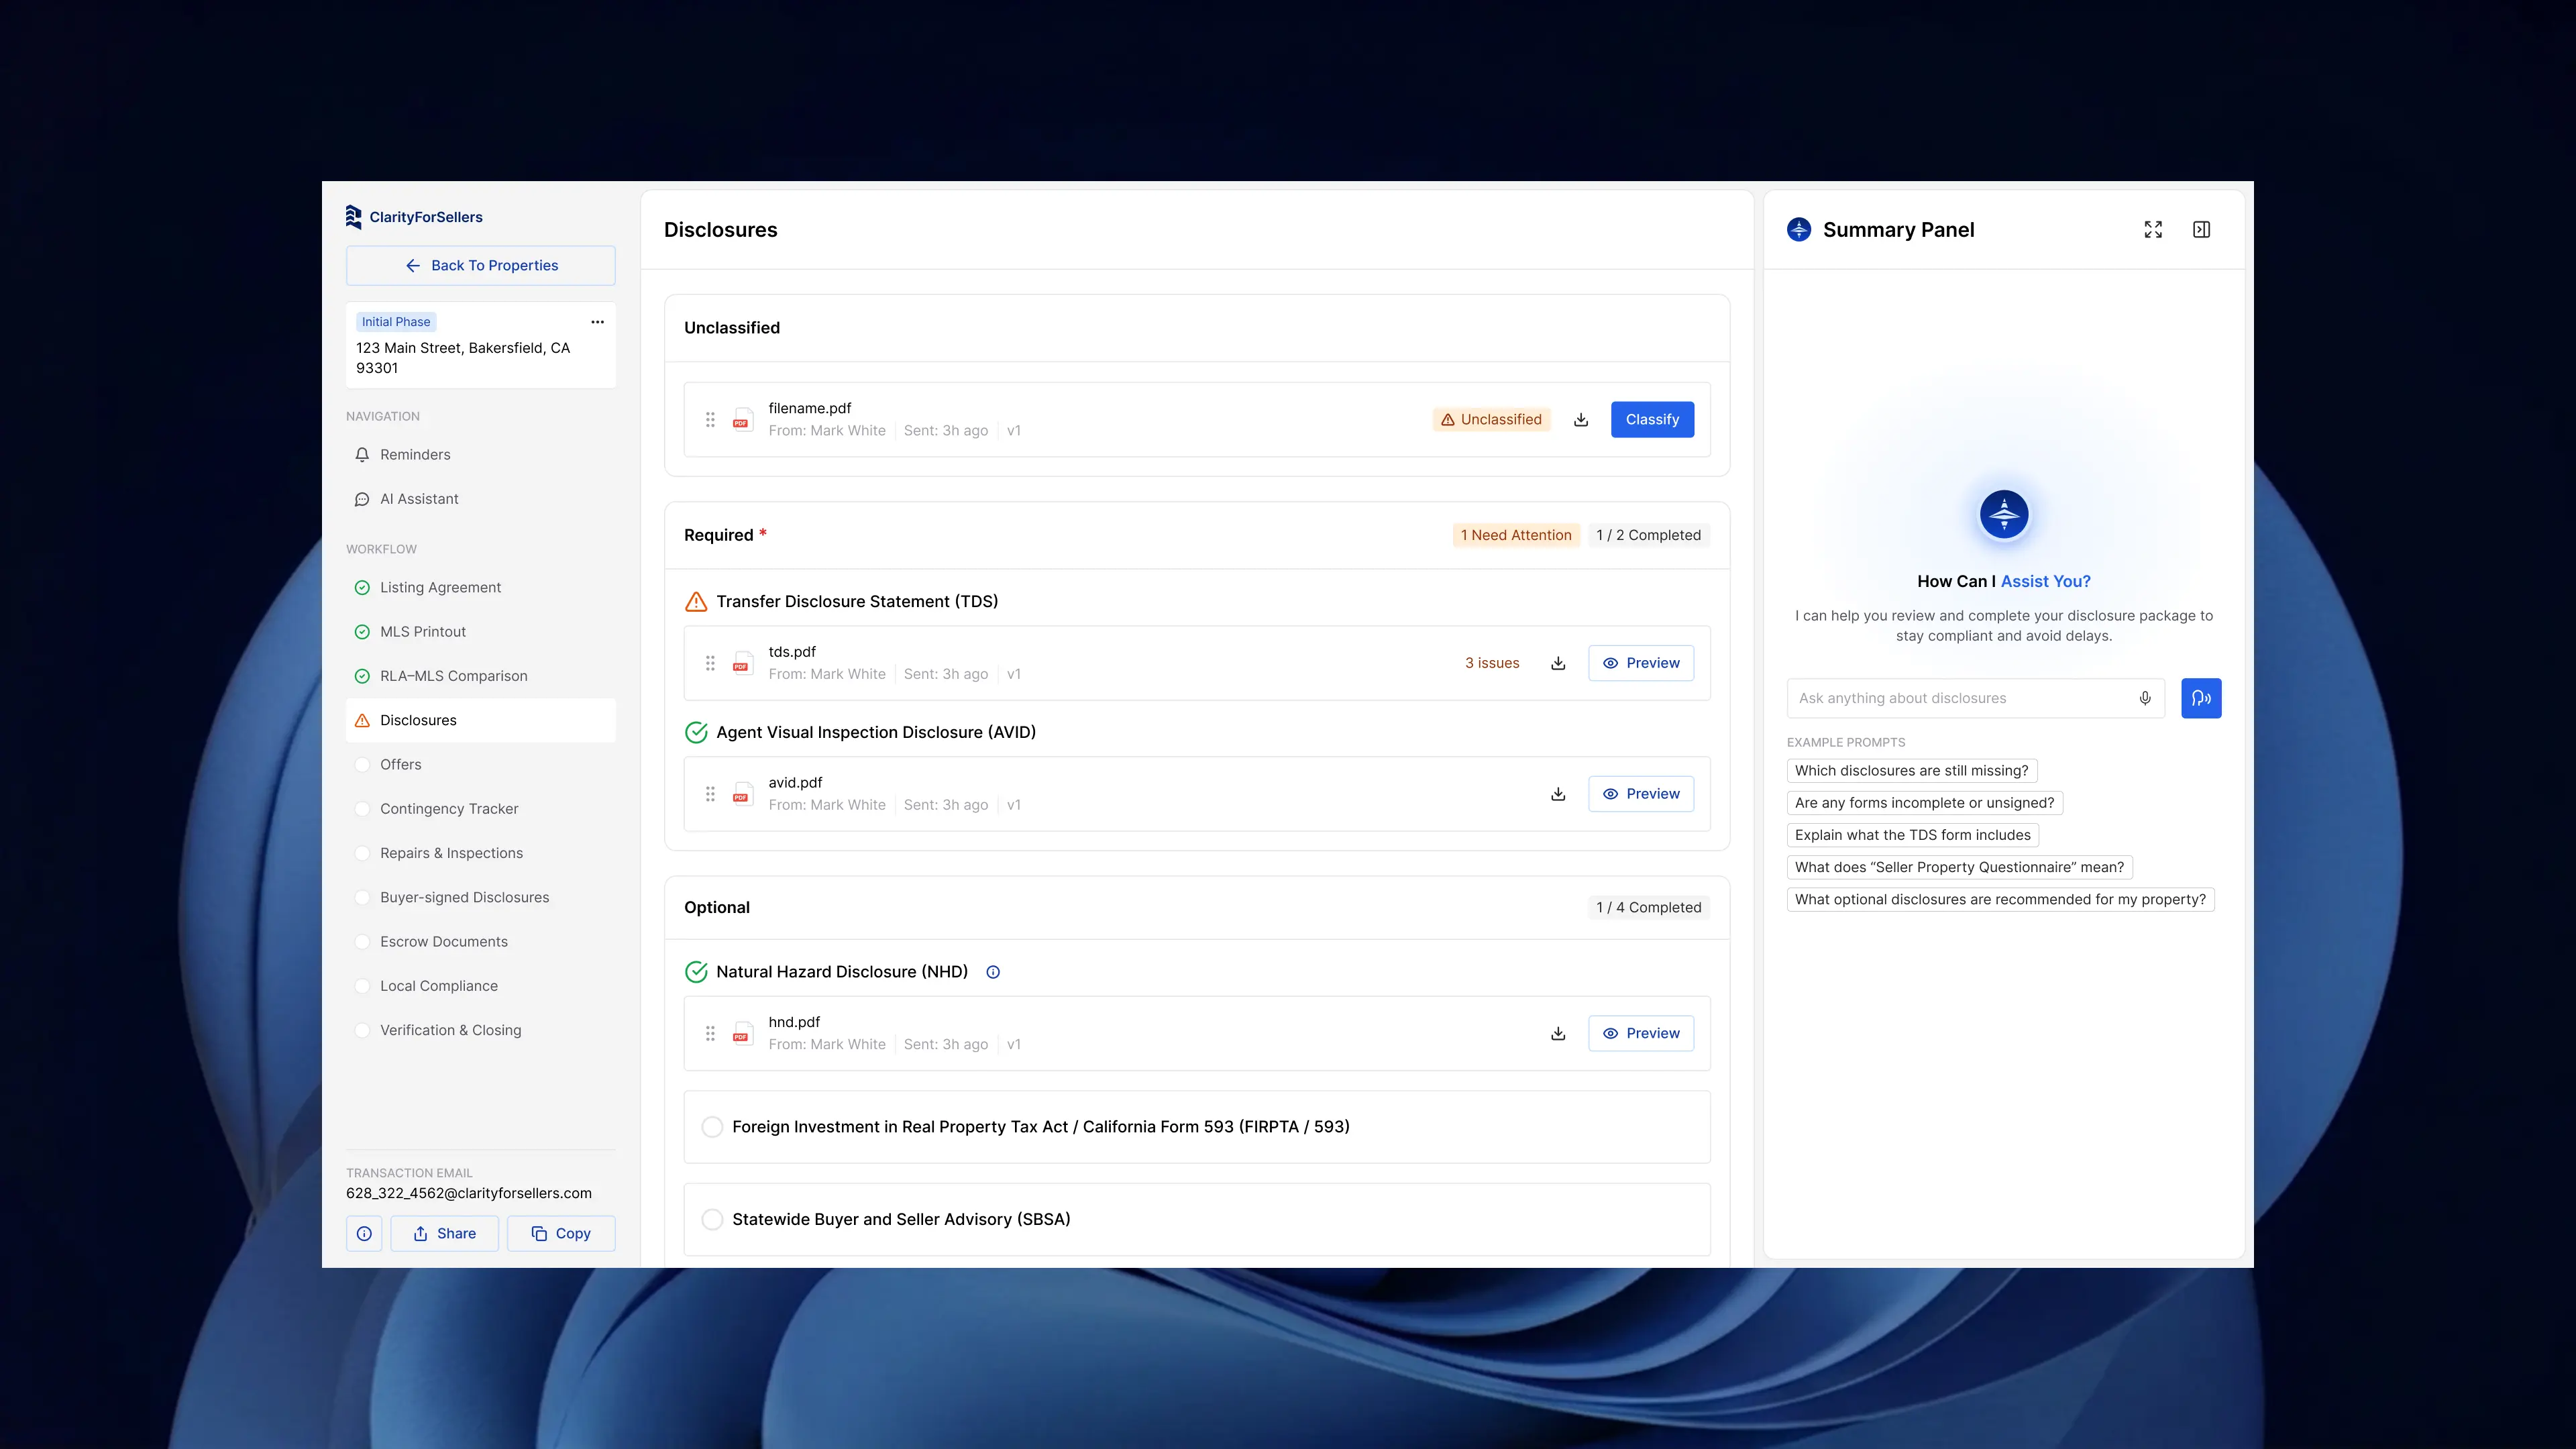Click transaction email info icon
Screen dimensions: 2576x1449
(x=364, y=1233)
